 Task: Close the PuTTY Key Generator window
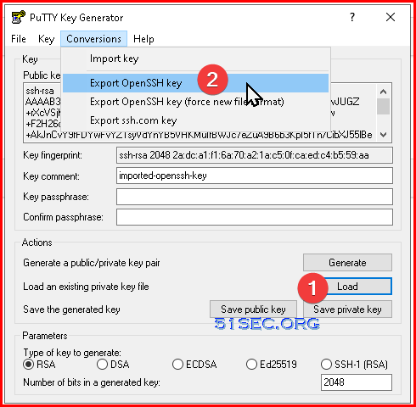click(x=391, y=17)
